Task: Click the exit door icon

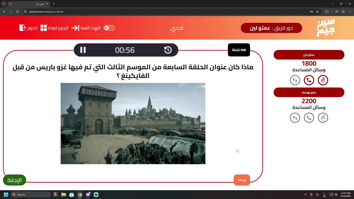Action: click(x=22, y=28)
